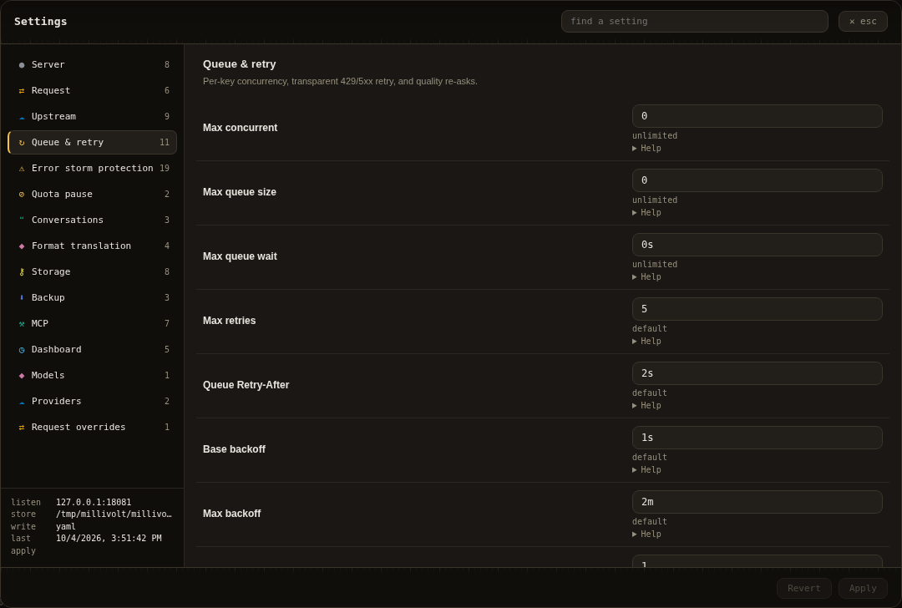Click the Max retries setting label
Screen dimensions: 902x608
229,321
